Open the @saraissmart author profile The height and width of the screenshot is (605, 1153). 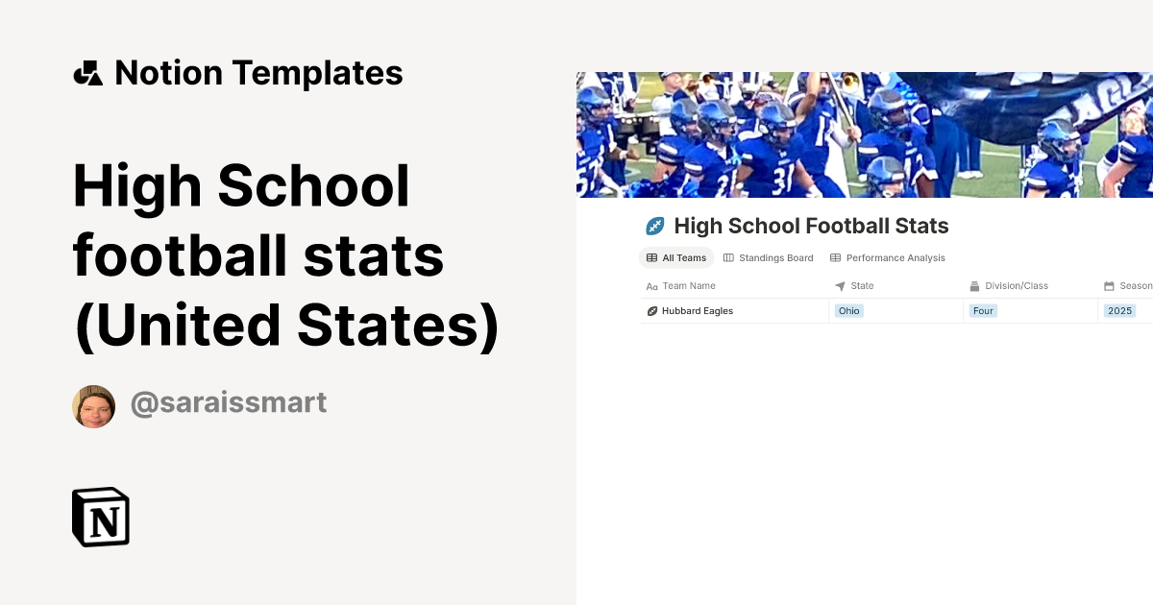(x=228, y=403)
